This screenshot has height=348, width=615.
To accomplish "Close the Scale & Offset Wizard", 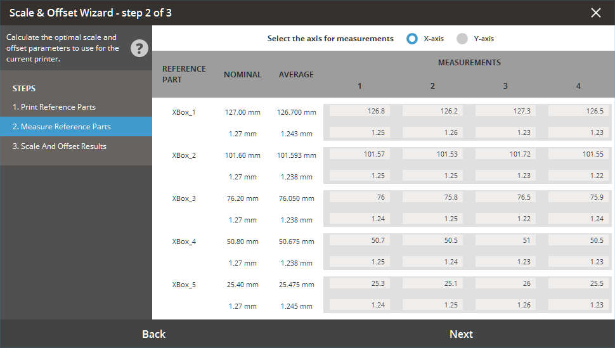I will click(595, 13).
